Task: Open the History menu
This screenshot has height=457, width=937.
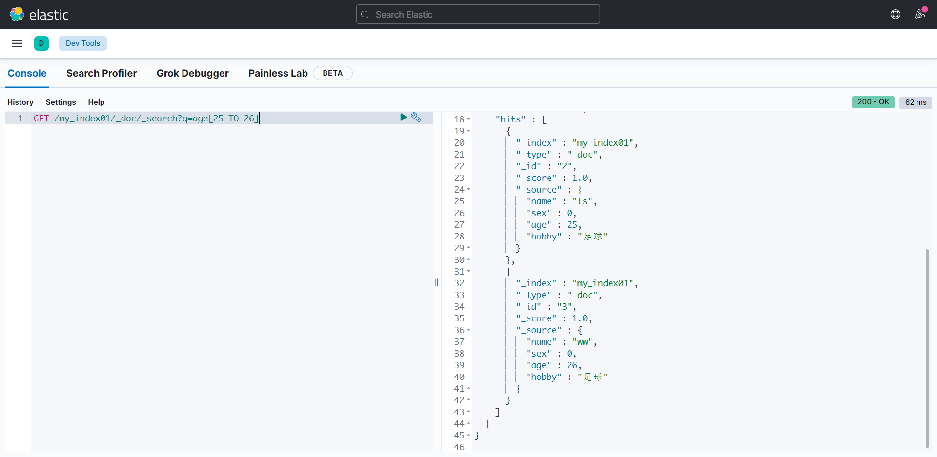Action: (20, 102)
